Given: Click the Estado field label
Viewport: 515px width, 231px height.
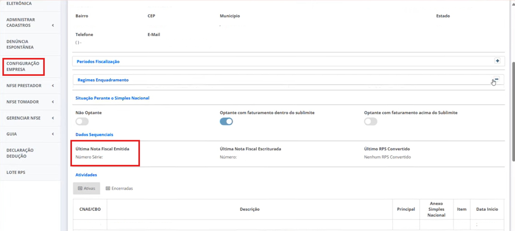Looking at the screenshot, I should click(443, 16).
